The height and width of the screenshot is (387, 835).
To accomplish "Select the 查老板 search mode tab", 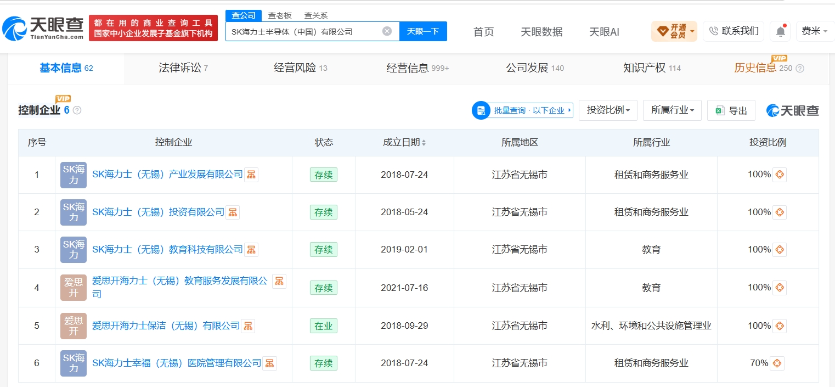I will tap(280, 15).
